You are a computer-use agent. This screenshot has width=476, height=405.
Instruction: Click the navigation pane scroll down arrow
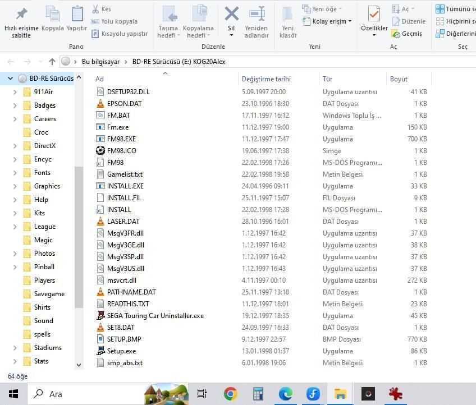[79, 365]
